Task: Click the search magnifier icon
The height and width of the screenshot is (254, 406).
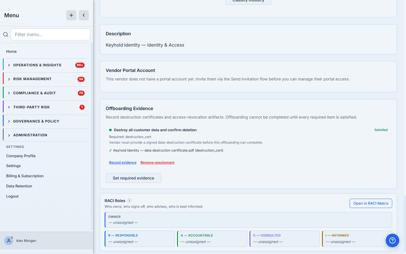Action: (x=6, y=34)
